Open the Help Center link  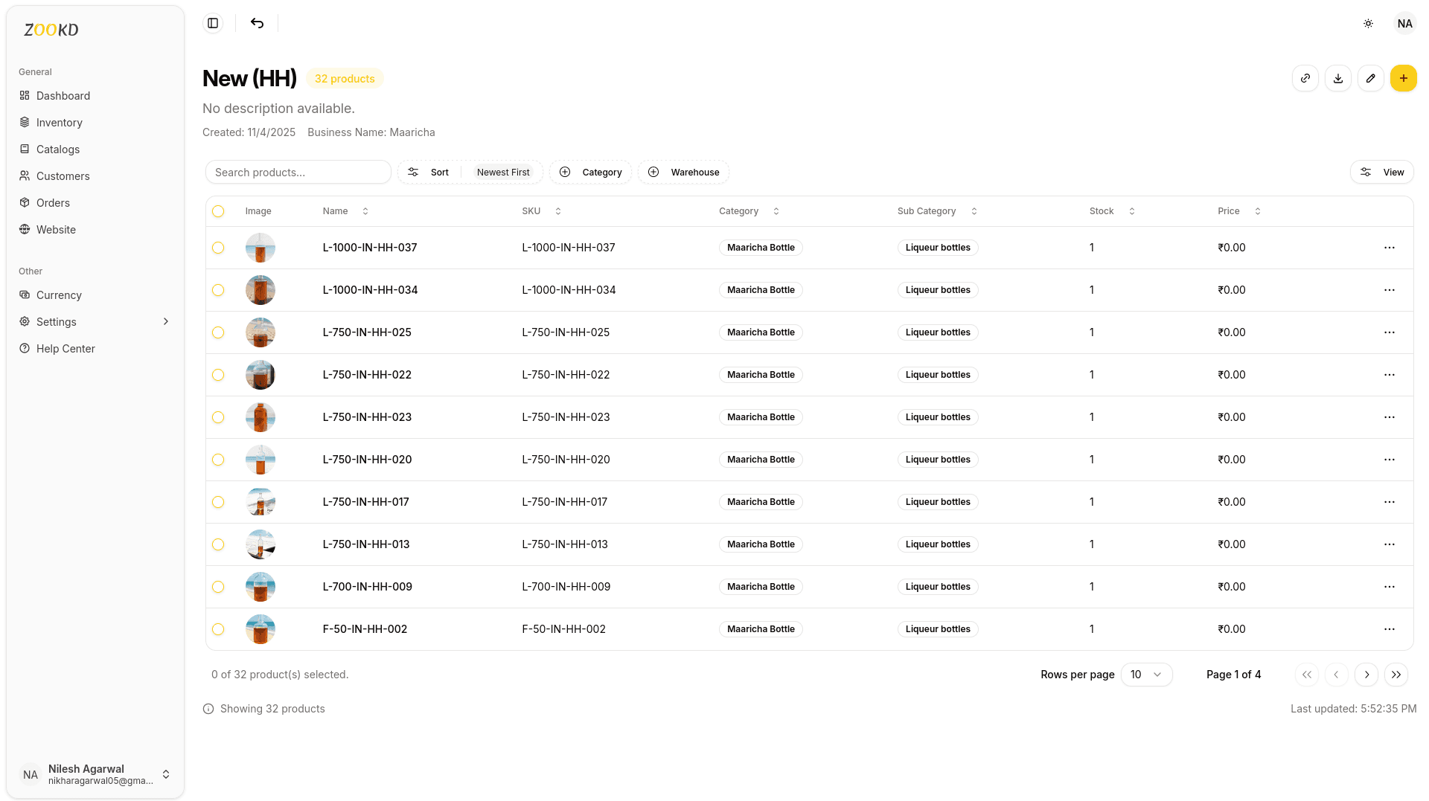tap(65, 348)
